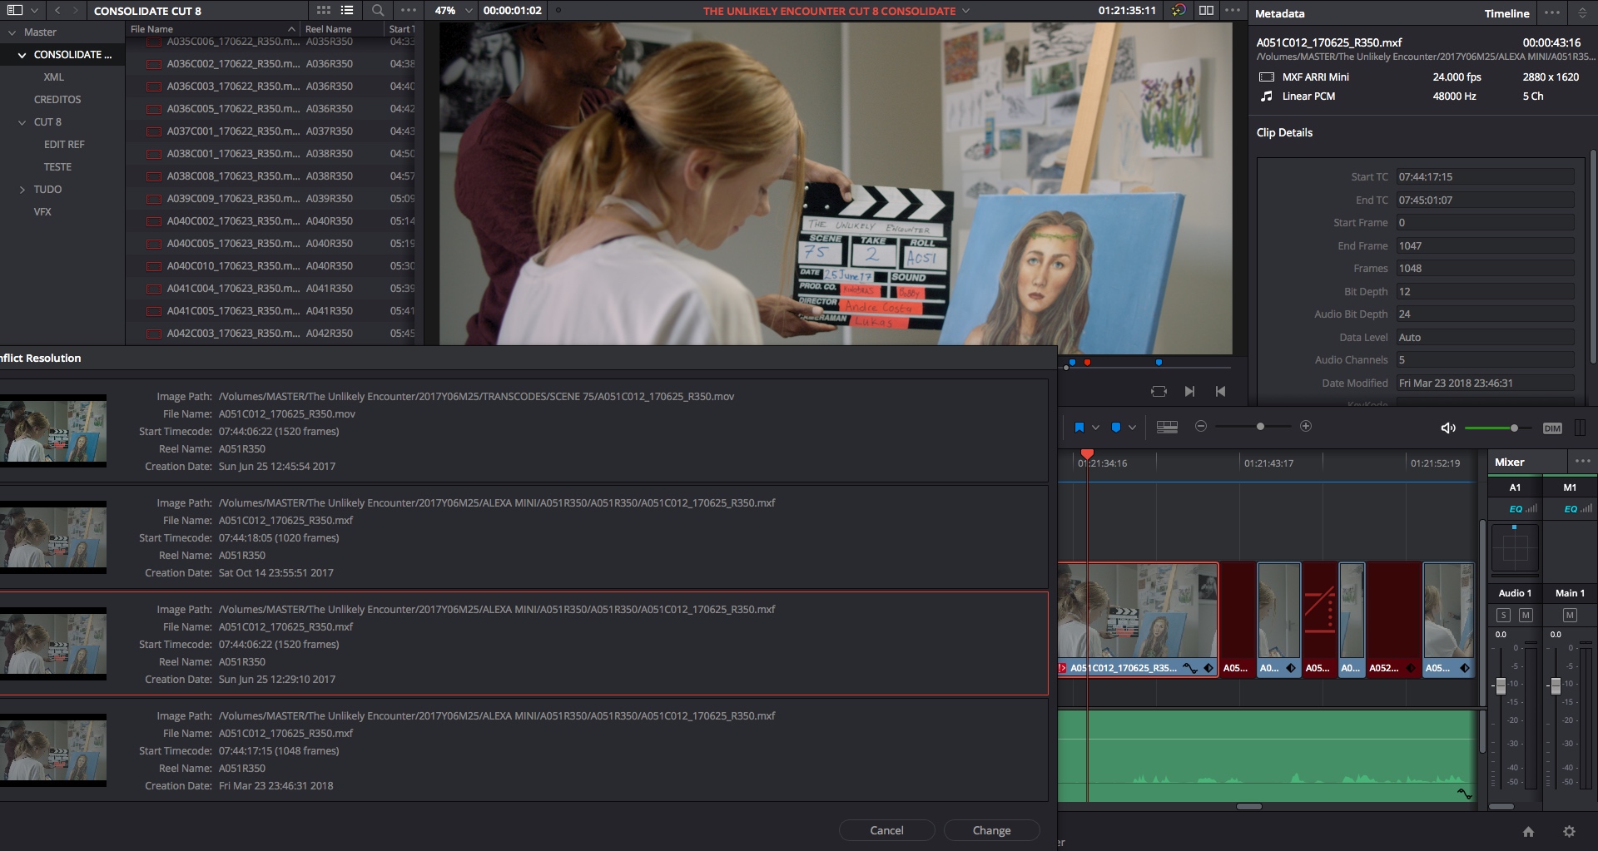
Task: Adjust the timeline zoom slider handle
Action: click(x=1260, y=427)
